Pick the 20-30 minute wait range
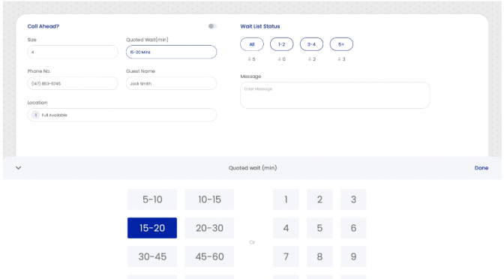Screen dimensions: 504x279 pyautogui.click(x=209, y=228)
